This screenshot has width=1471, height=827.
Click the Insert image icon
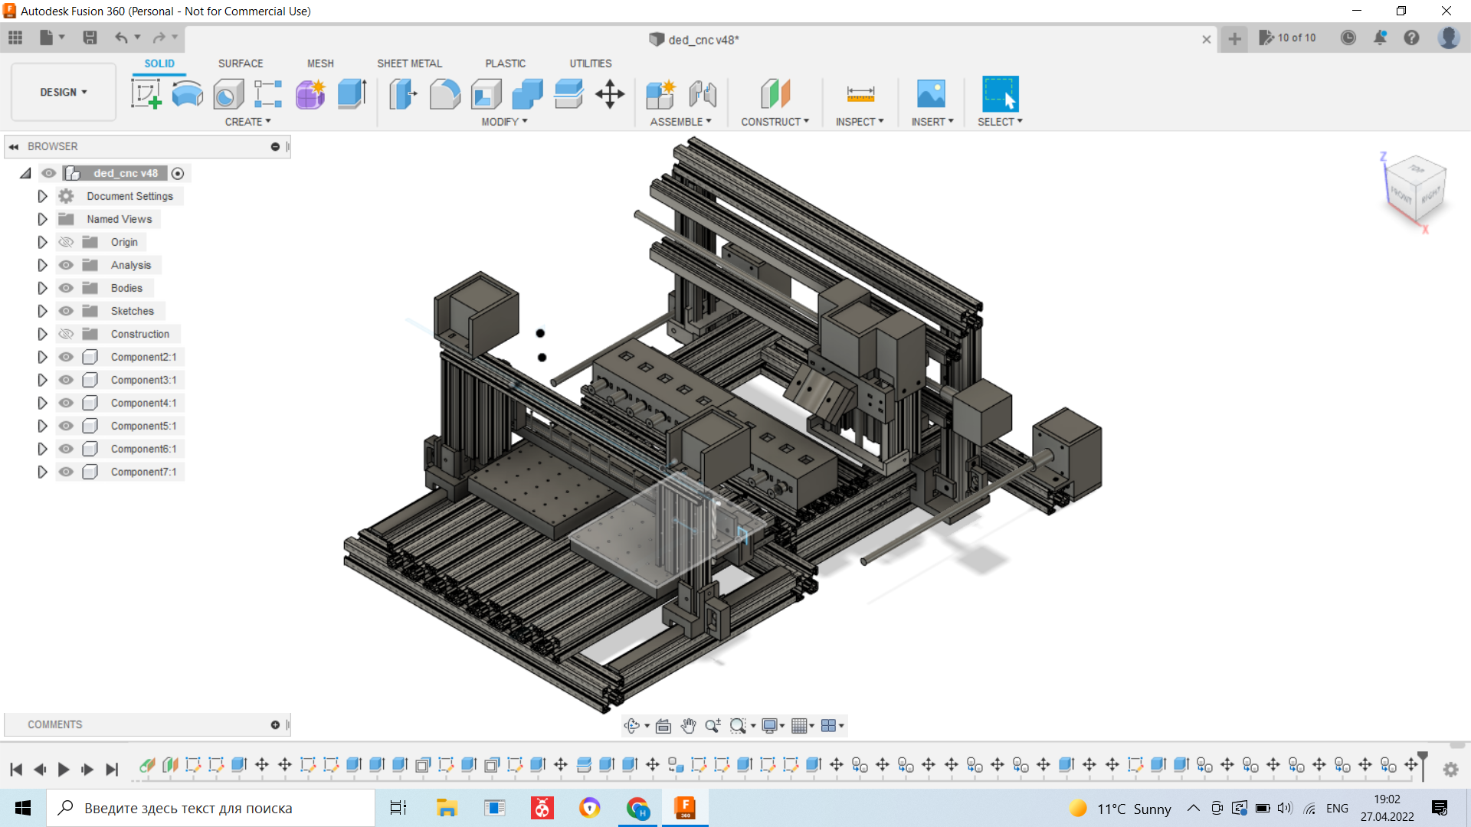tap(931, 94)
